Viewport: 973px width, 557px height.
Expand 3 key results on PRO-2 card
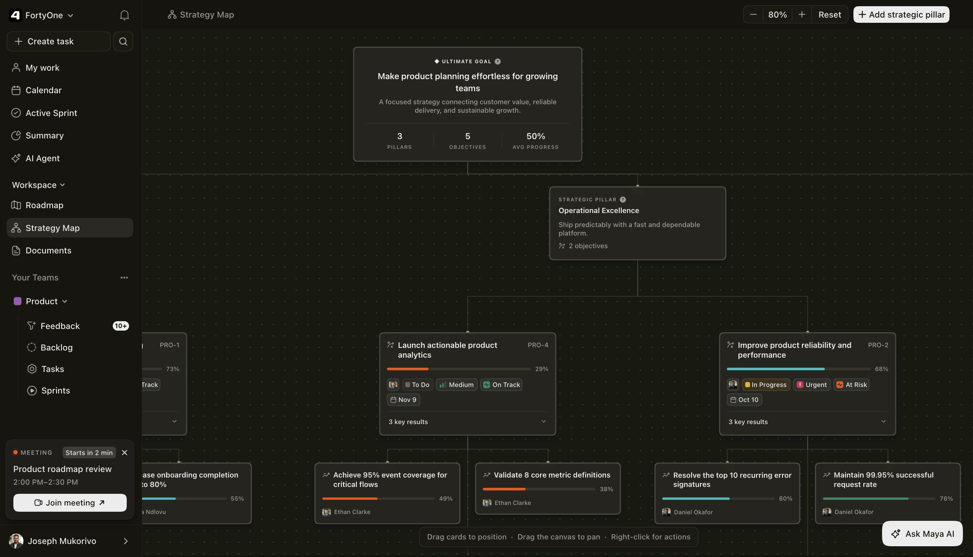coord(807,421)
